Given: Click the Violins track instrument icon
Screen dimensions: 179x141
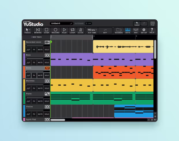Looking at the screenshot, I should click(47, 107).
